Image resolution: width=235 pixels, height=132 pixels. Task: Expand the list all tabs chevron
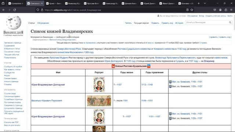(x=205, y=3)
